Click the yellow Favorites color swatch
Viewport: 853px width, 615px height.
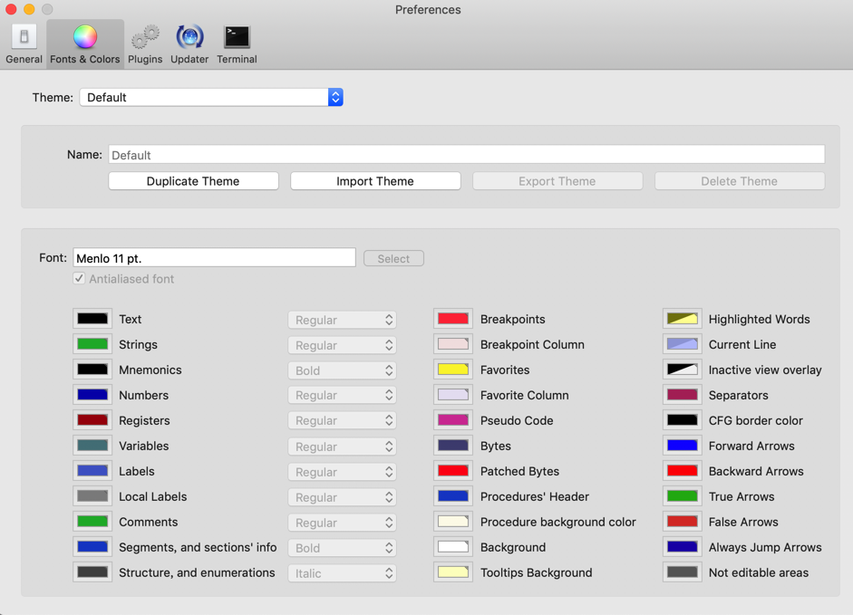tap(453, 370)
